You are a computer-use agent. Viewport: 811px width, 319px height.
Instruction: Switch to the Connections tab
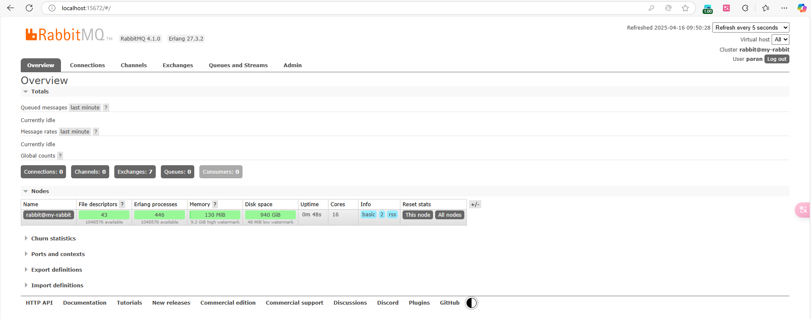click(88, 65)
